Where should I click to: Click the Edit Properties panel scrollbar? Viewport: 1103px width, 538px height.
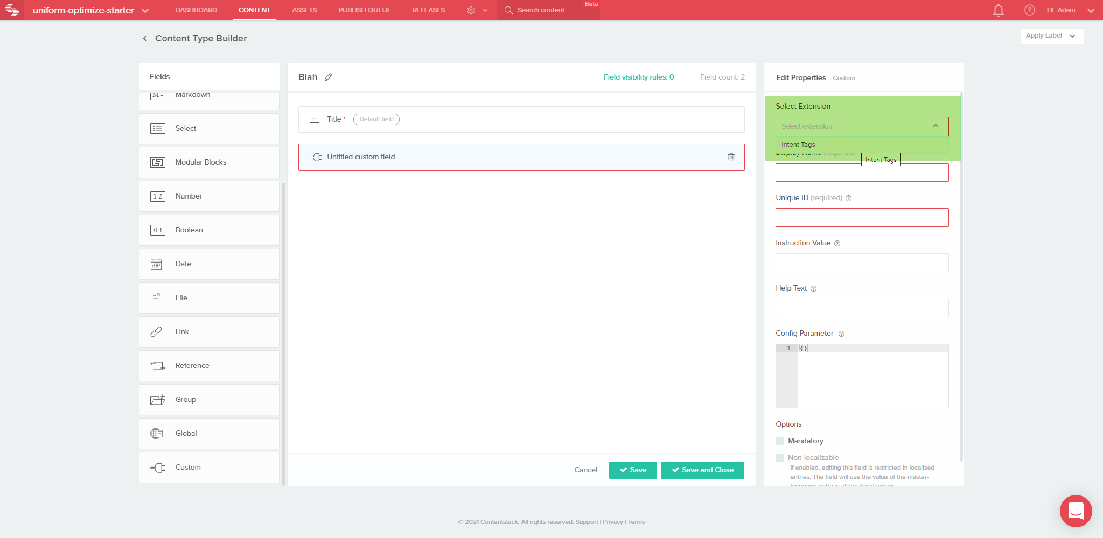click(x=961, y=277)
